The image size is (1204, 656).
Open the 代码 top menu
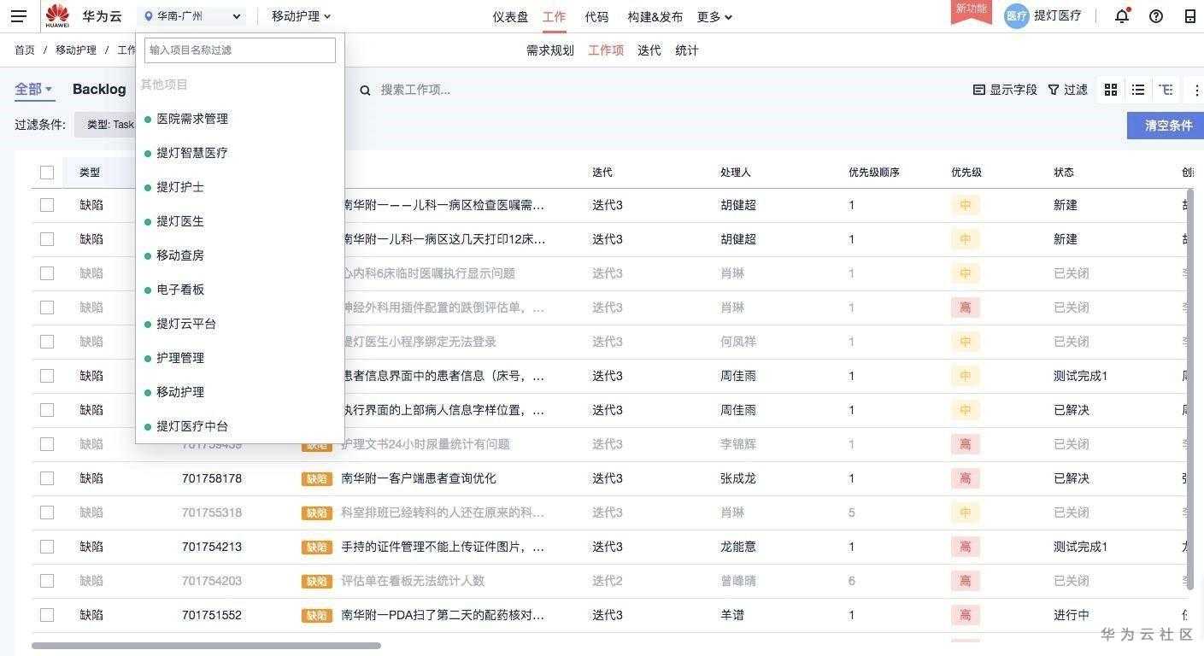coord(596,17)
